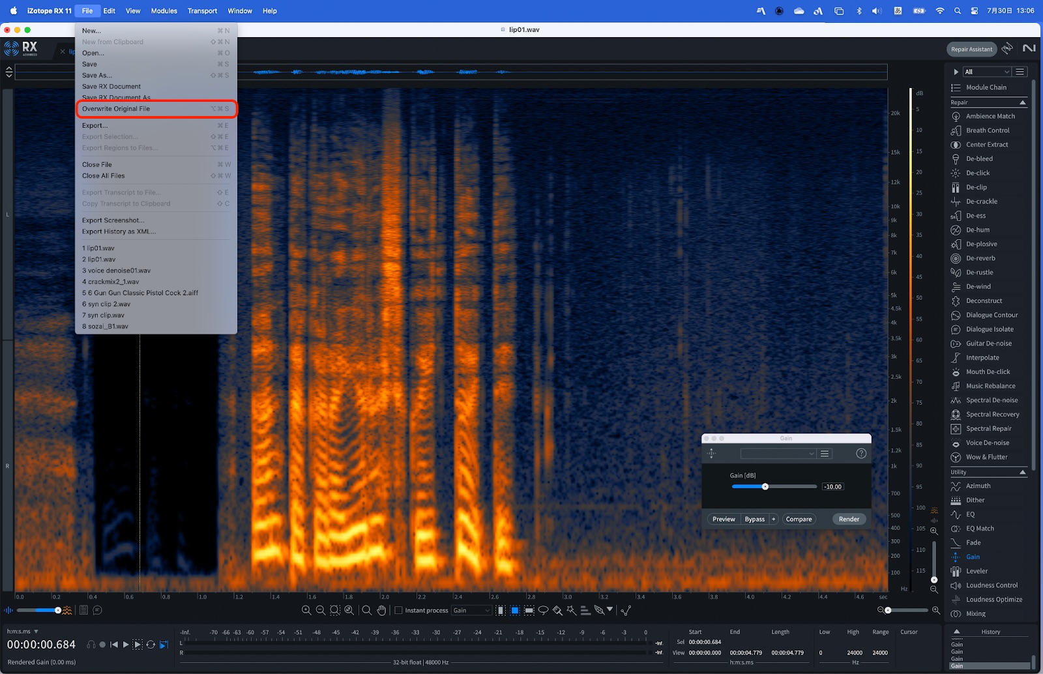Click the Gain window help icon
1043x674 pixels.
[x=861, y=454]
